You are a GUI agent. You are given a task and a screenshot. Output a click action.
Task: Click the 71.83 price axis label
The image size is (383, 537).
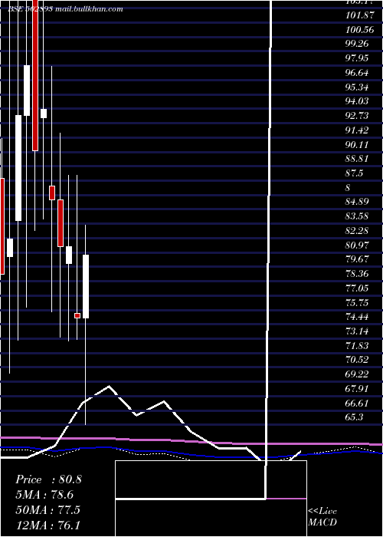pos(358,345)
